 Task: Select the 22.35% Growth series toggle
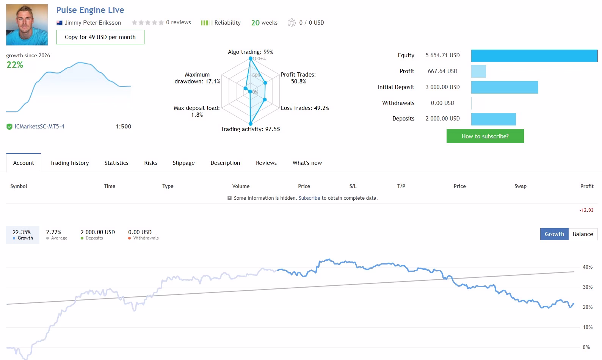[23, 235]
